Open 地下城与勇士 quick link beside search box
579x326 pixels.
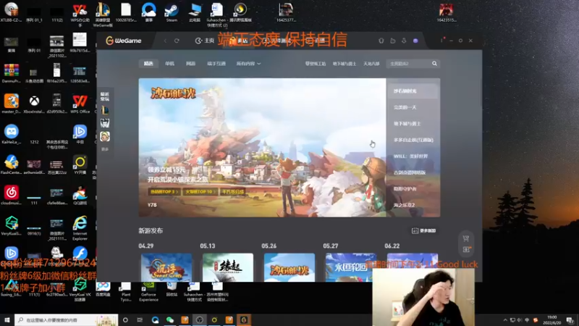point(345,64)
